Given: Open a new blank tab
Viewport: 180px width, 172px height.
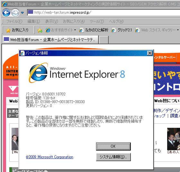Looking at the screenshot, I should pos(104,40).
